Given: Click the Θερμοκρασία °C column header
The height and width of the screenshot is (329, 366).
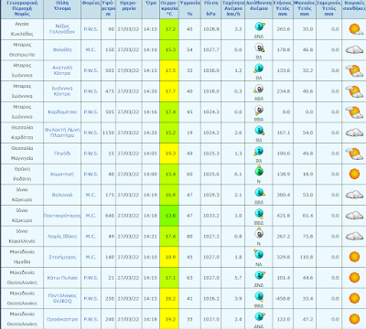Looking at the screenshot, I should 169,8.
